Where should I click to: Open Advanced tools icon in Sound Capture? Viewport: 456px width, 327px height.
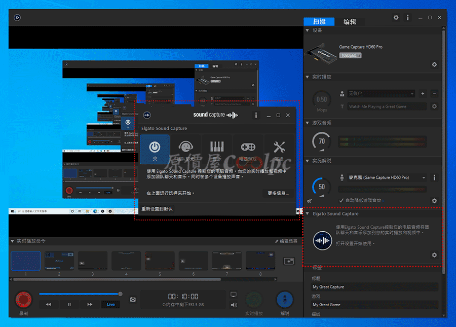pyautogui.click(x=279, y=150)
